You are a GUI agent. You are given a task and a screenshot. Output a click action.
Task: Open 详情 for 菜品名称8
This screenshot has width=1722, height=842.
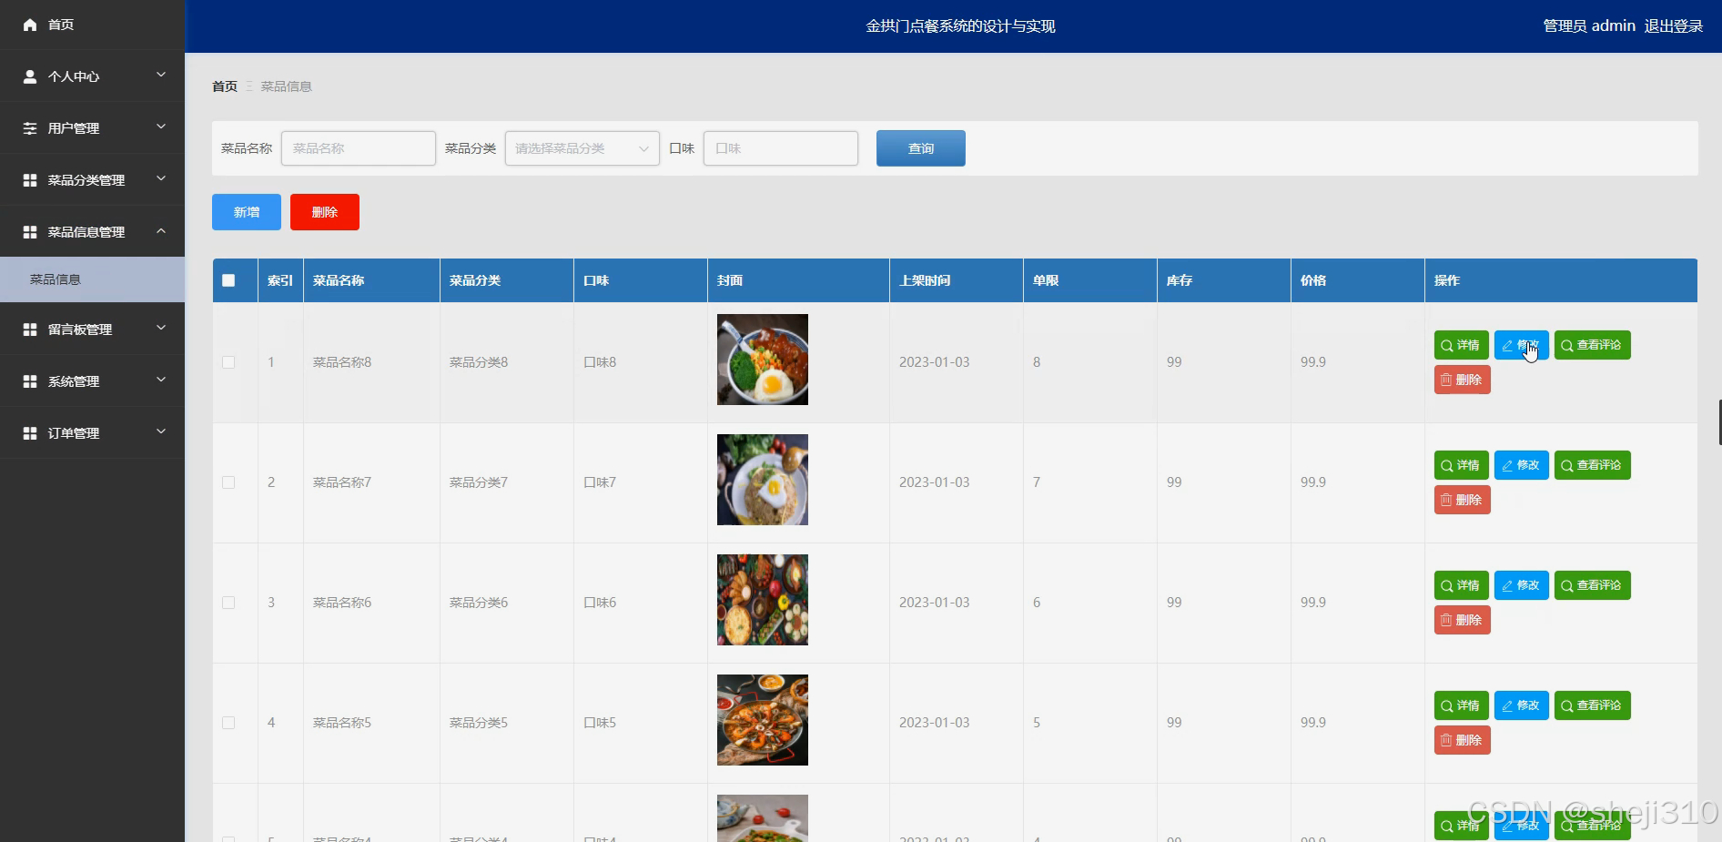(1461, 345)
